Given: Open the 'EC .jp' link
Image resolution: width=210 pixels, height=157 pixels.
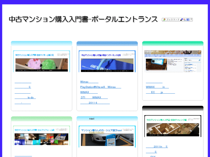Looking at the screenshot, I should coord(160,92).
